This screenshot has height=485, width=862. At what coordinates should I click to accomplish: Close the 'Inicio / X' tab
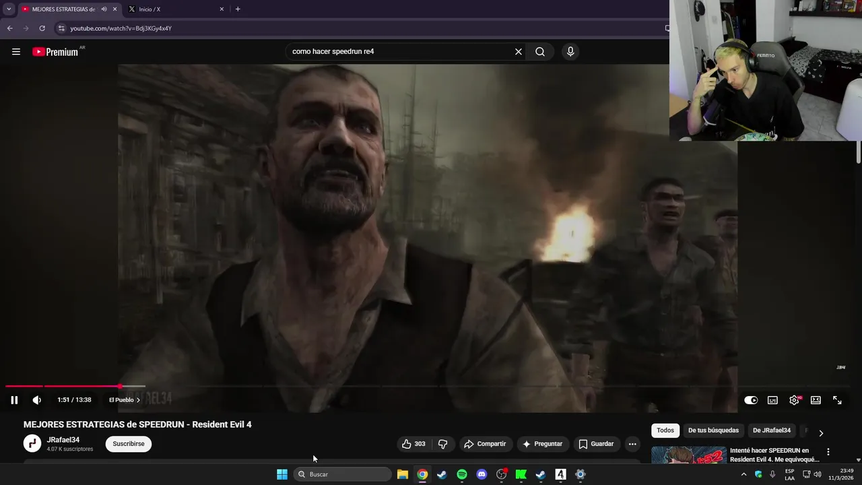(x=222, y=9)
